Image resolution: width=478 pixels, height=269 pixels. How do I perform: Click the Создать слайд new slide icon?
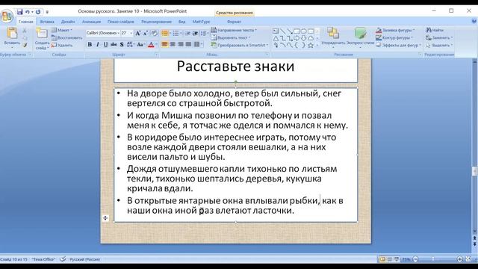pos(42,34)
